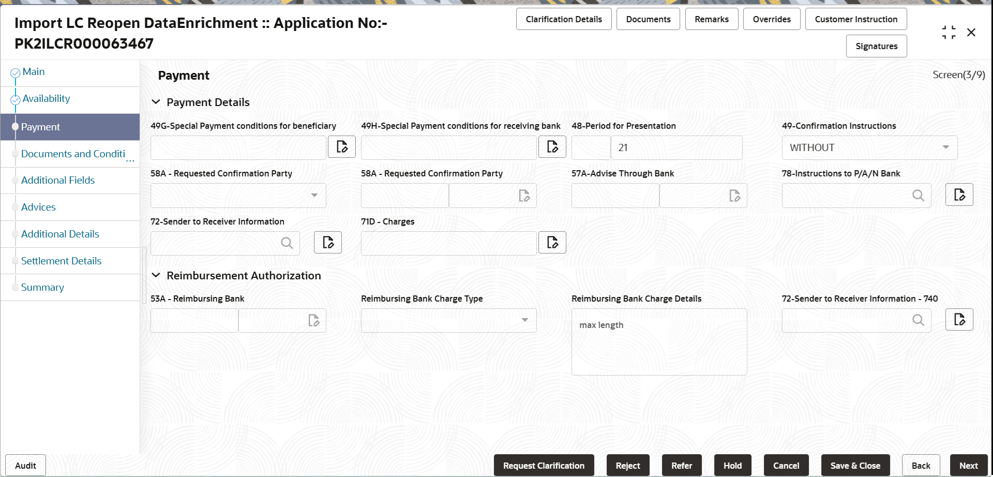
Task: Open the 49-Confirmation Instructions dropdown
Action: tap(946, 147)
